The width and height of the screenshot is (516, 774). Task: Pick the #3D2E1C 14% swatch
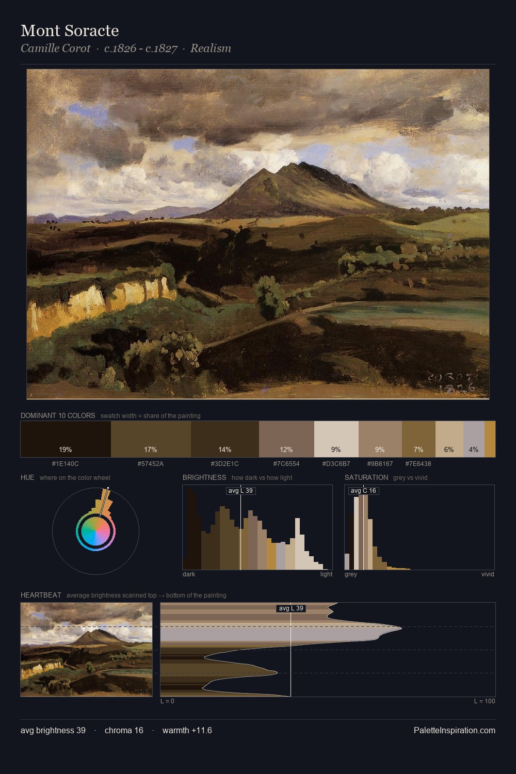coord(225,439)
